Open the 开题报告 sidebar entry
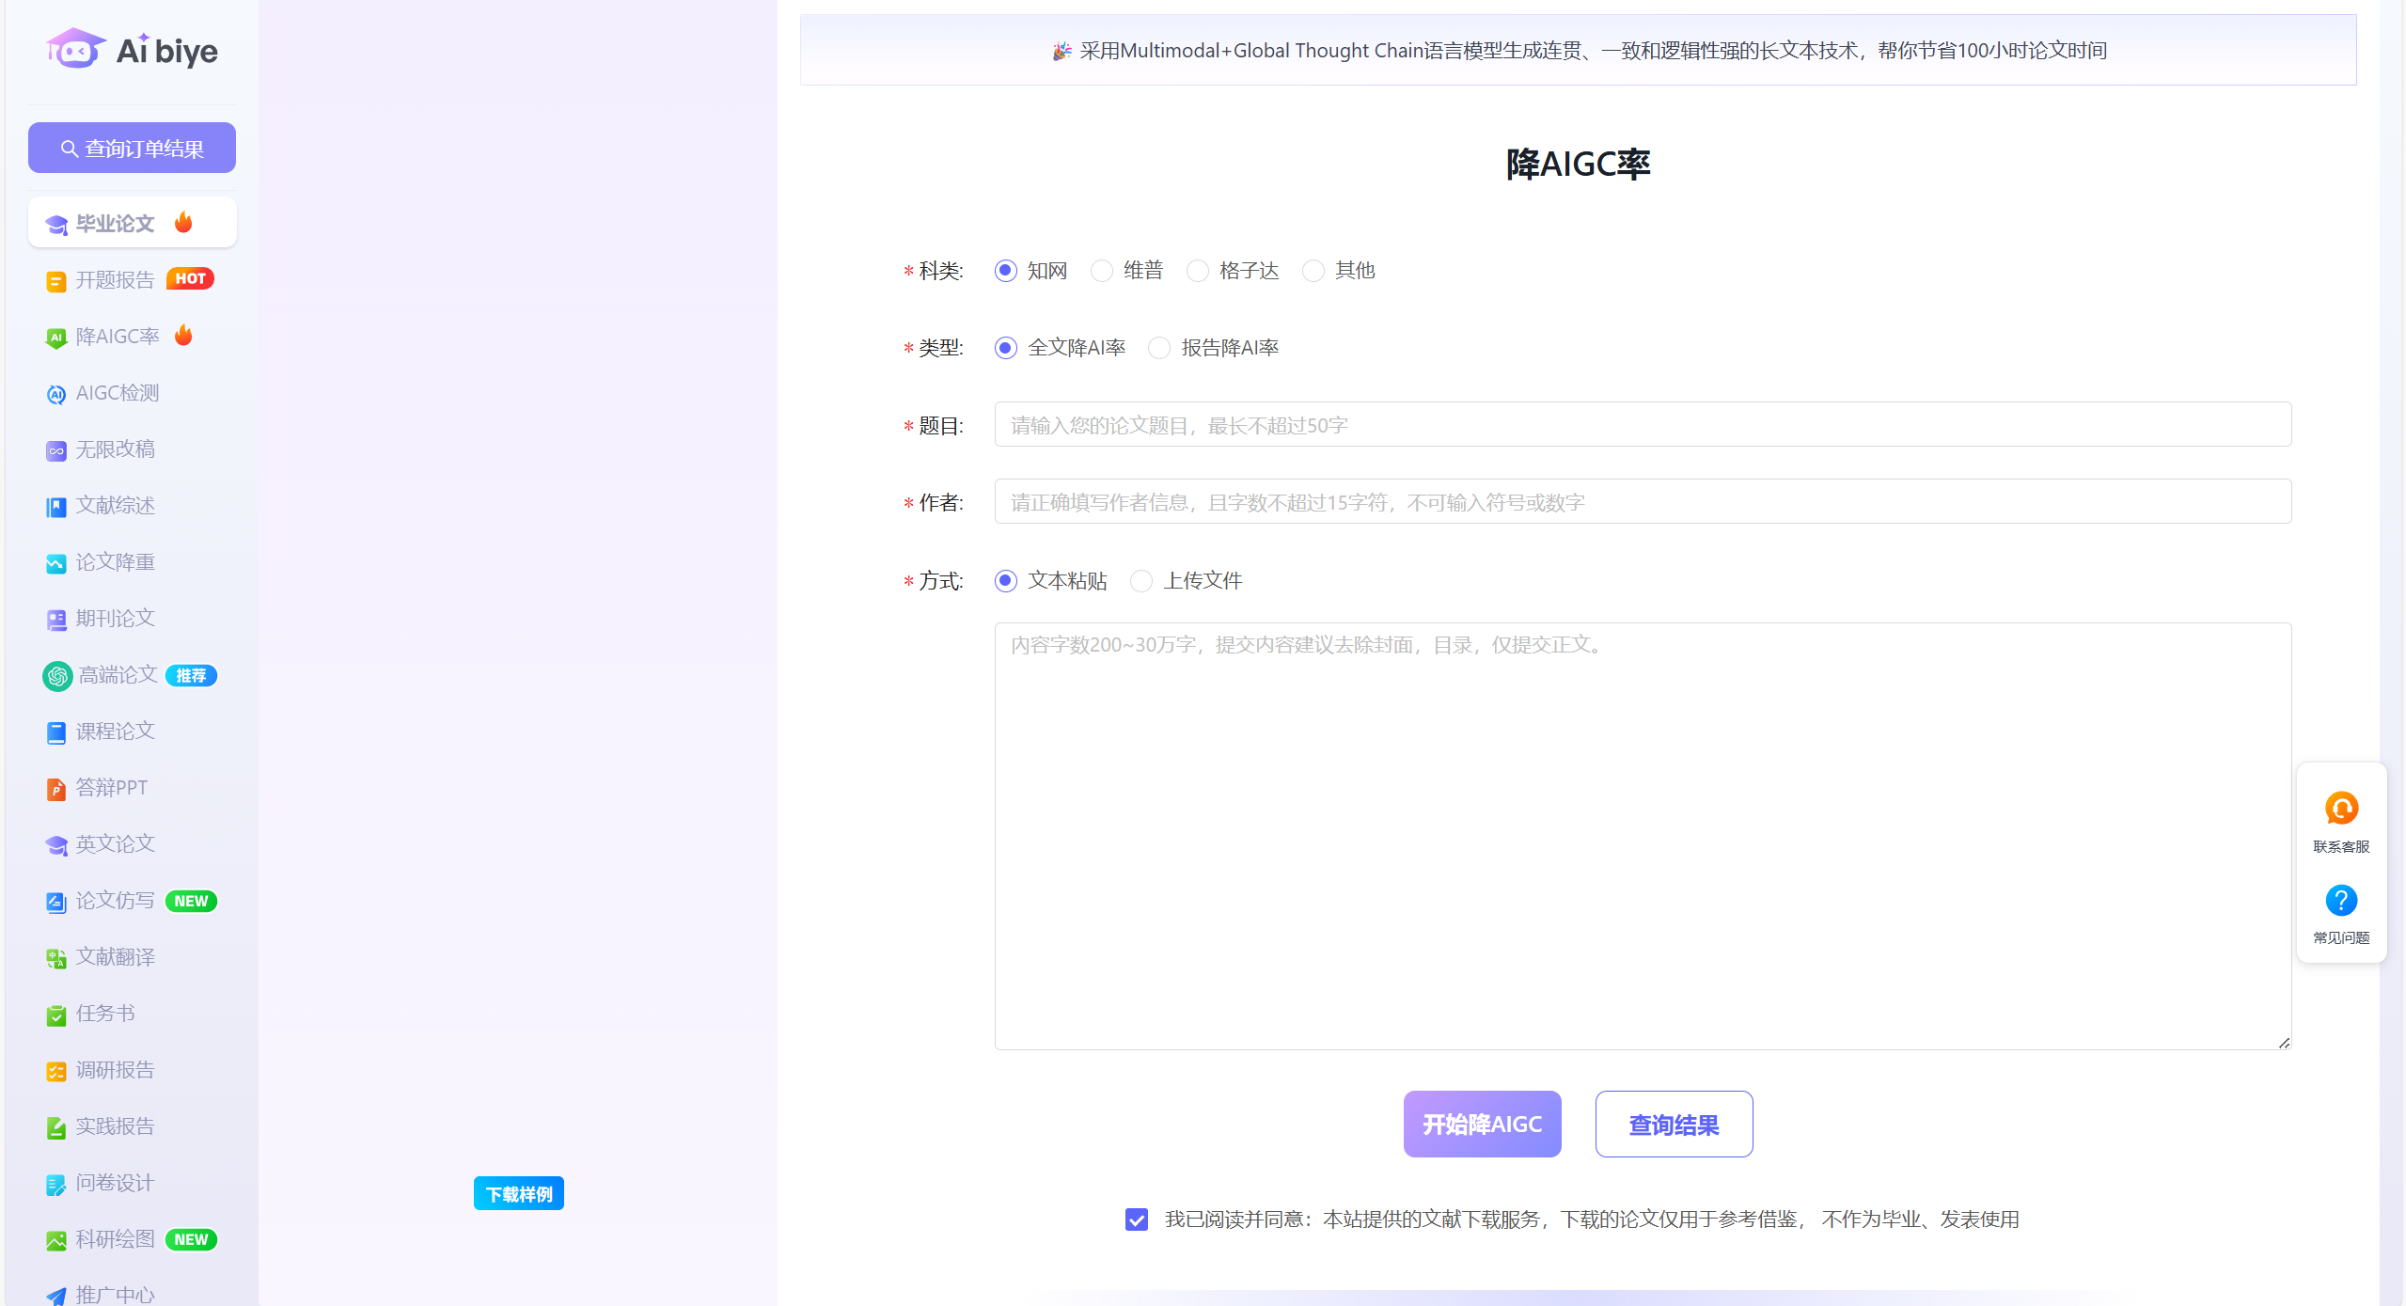This screenshot has width=2406, height=1306. pos(113,279)
